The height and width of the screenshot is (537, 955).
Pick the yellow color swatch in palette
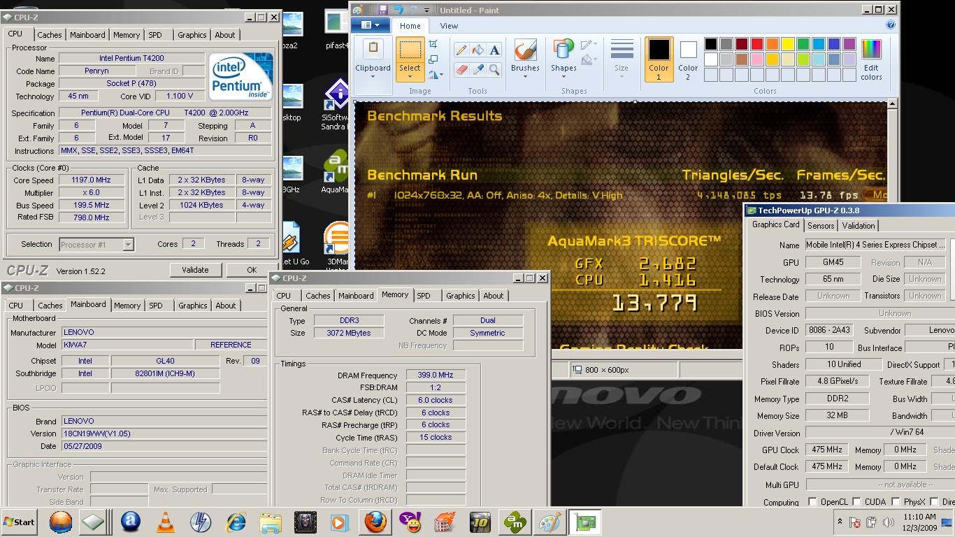tap(787, 44)
